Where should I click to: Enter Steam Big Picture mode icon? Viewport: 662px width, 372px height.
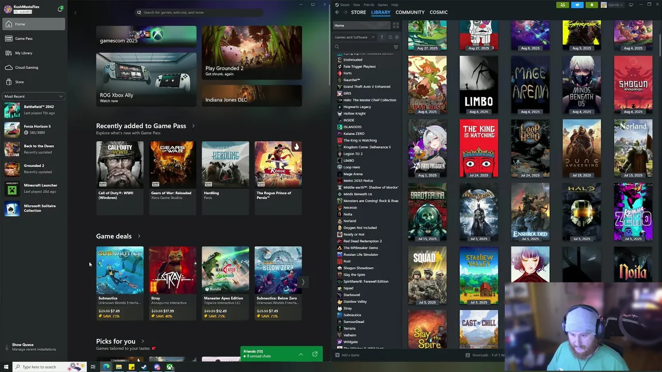click(631, 5)
